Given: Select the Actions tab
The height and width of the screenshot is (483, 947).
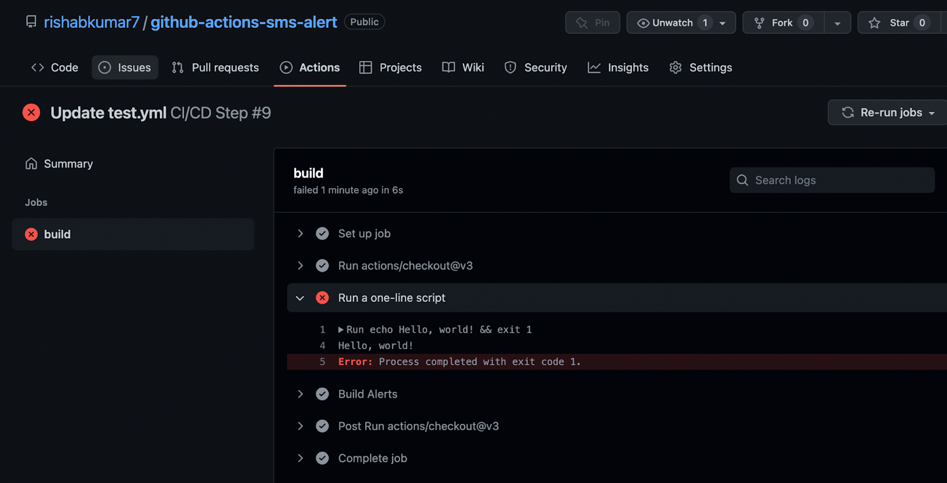Looking at the screenshot, I should tap(310, 67).
